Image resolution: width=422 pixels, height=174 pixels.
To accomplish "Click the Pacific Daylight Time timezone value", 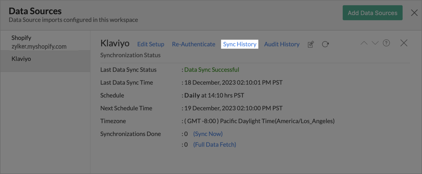I will point(259,121).
